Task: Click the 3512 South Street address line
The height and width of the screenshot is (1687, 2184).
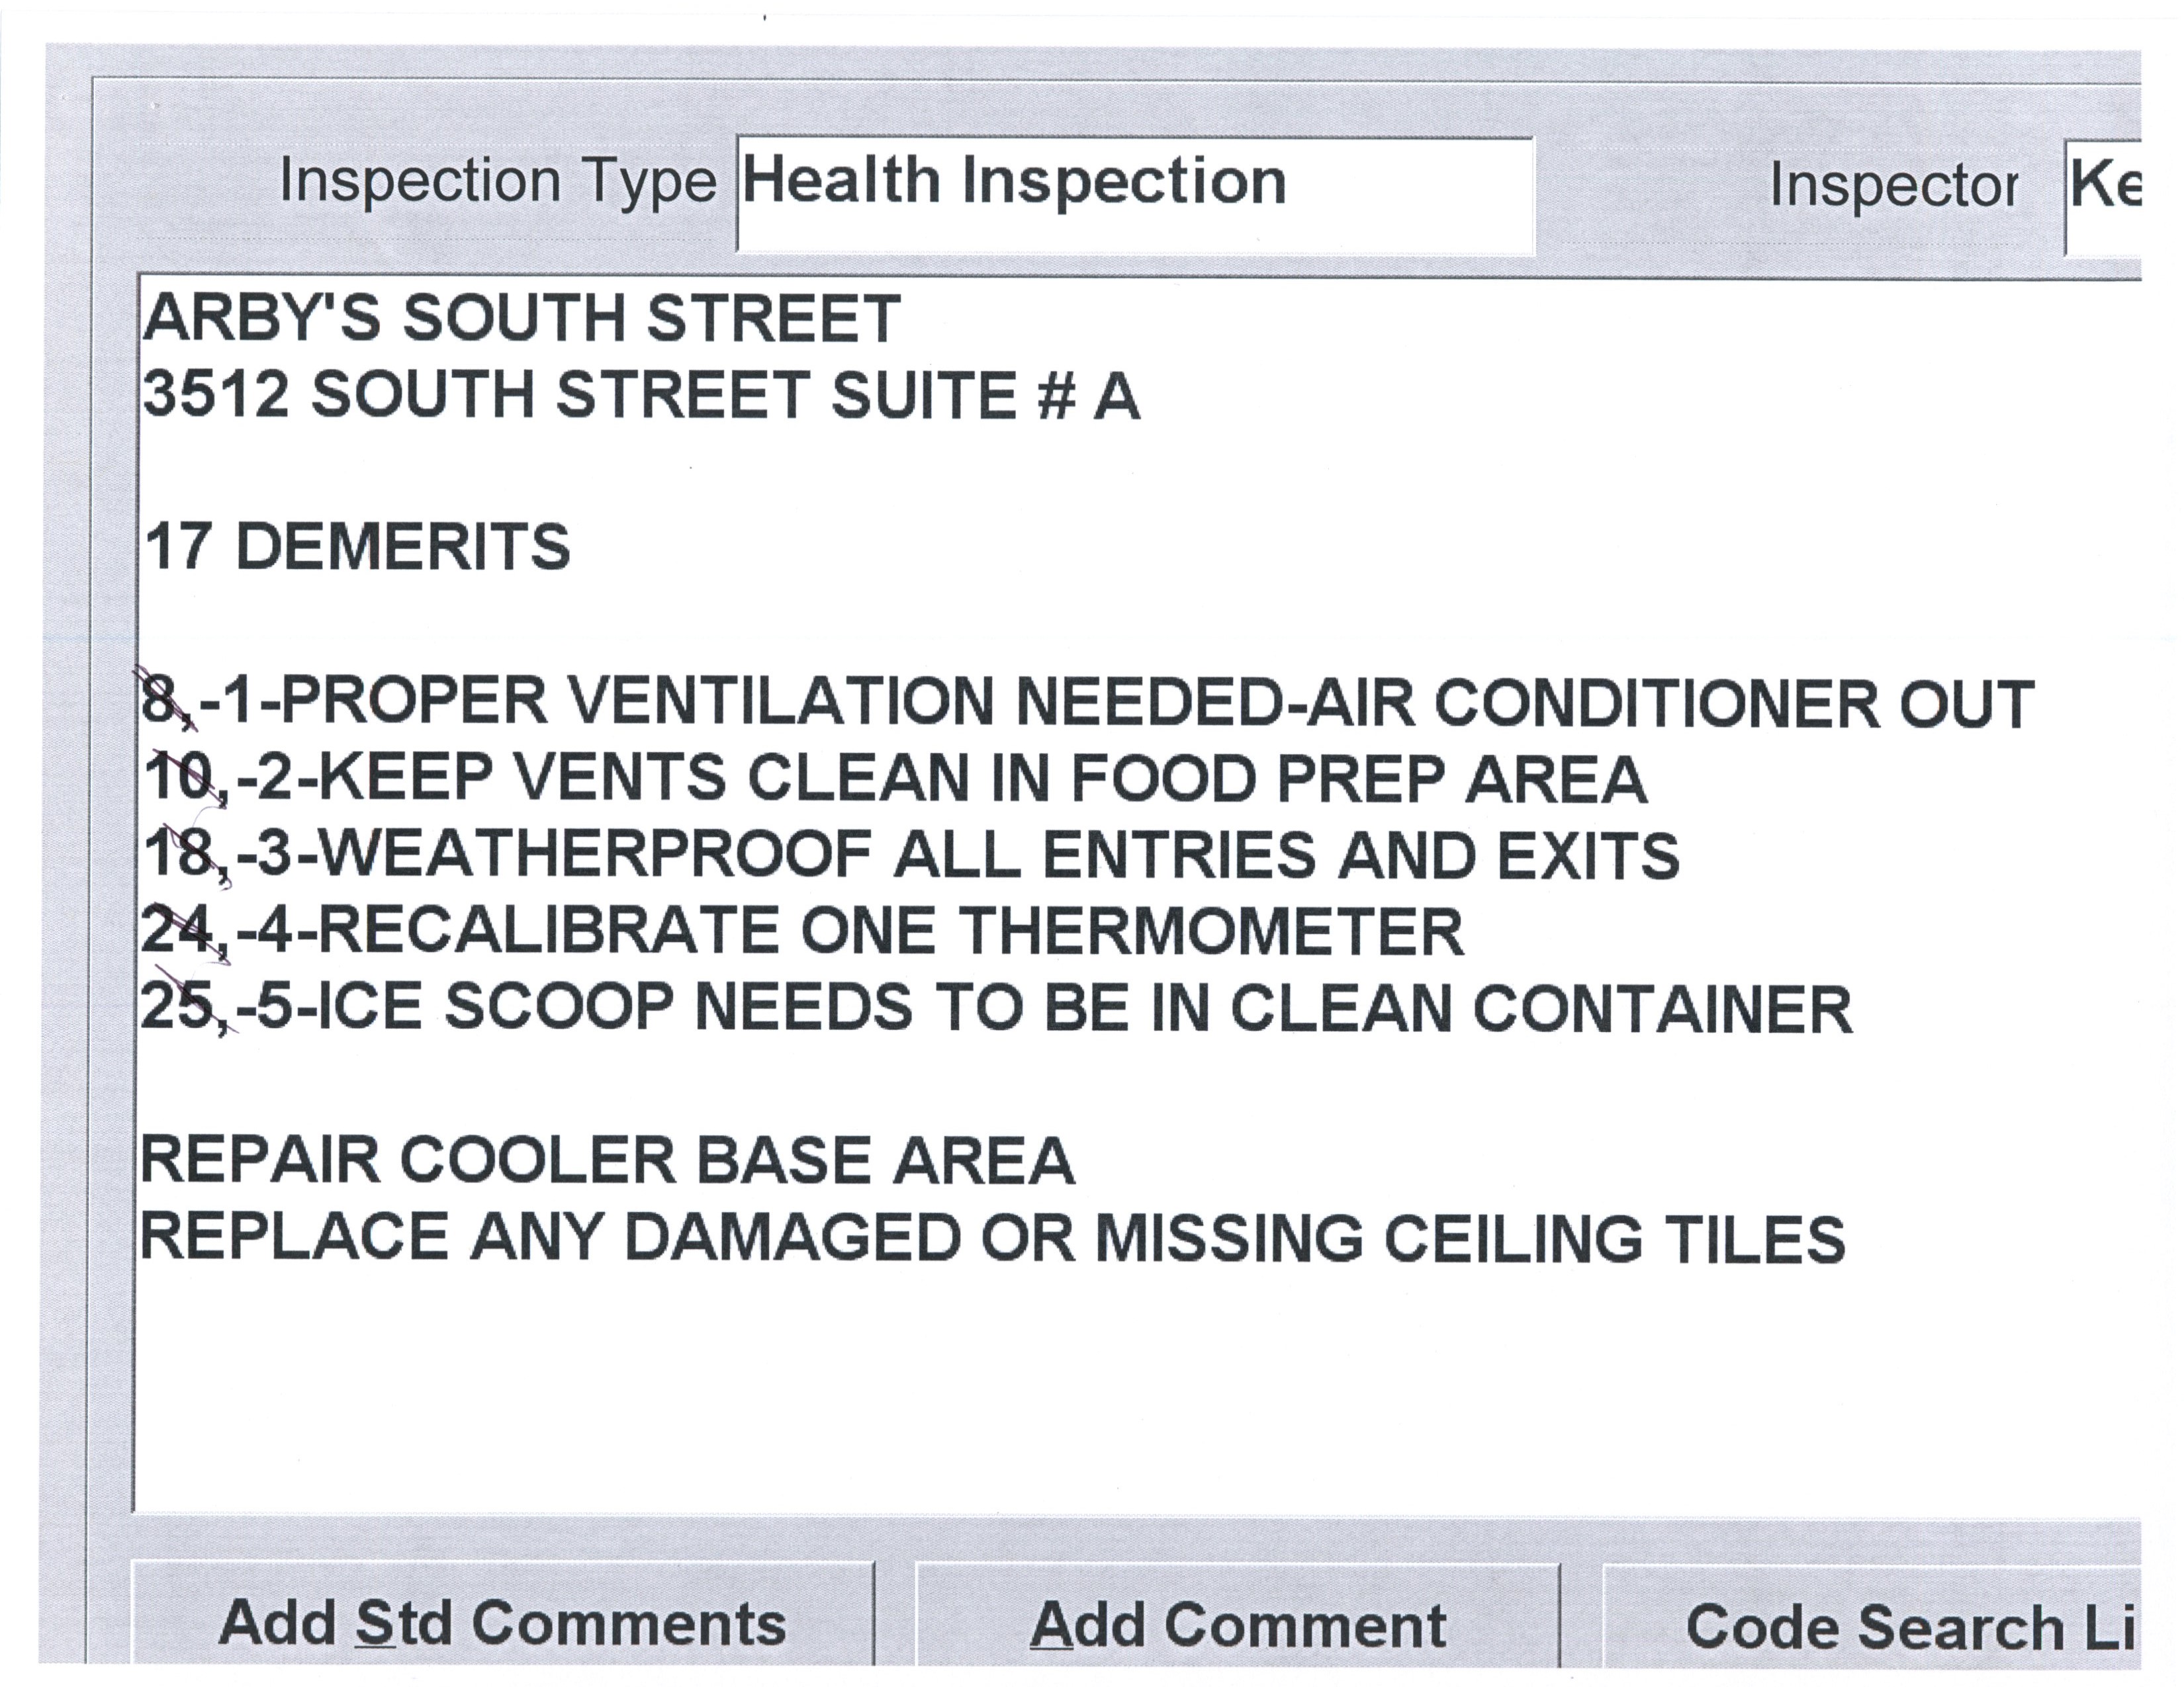Action: (x=640, y=394)
